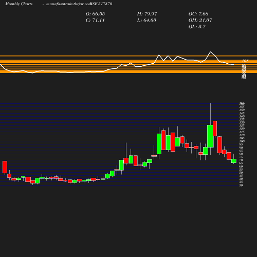Select the high value "H: 79.97"
This screenshot has height=257, width=257.
tap(147, 14)
